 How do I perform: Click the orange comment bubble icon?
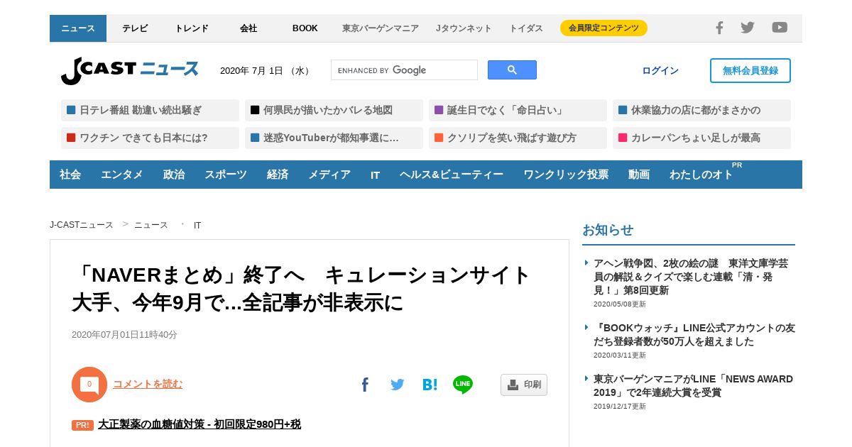[x=89, y=385]
